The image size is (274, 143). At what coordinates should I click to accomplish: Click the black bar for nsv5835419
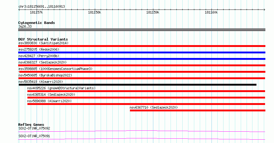138,85
